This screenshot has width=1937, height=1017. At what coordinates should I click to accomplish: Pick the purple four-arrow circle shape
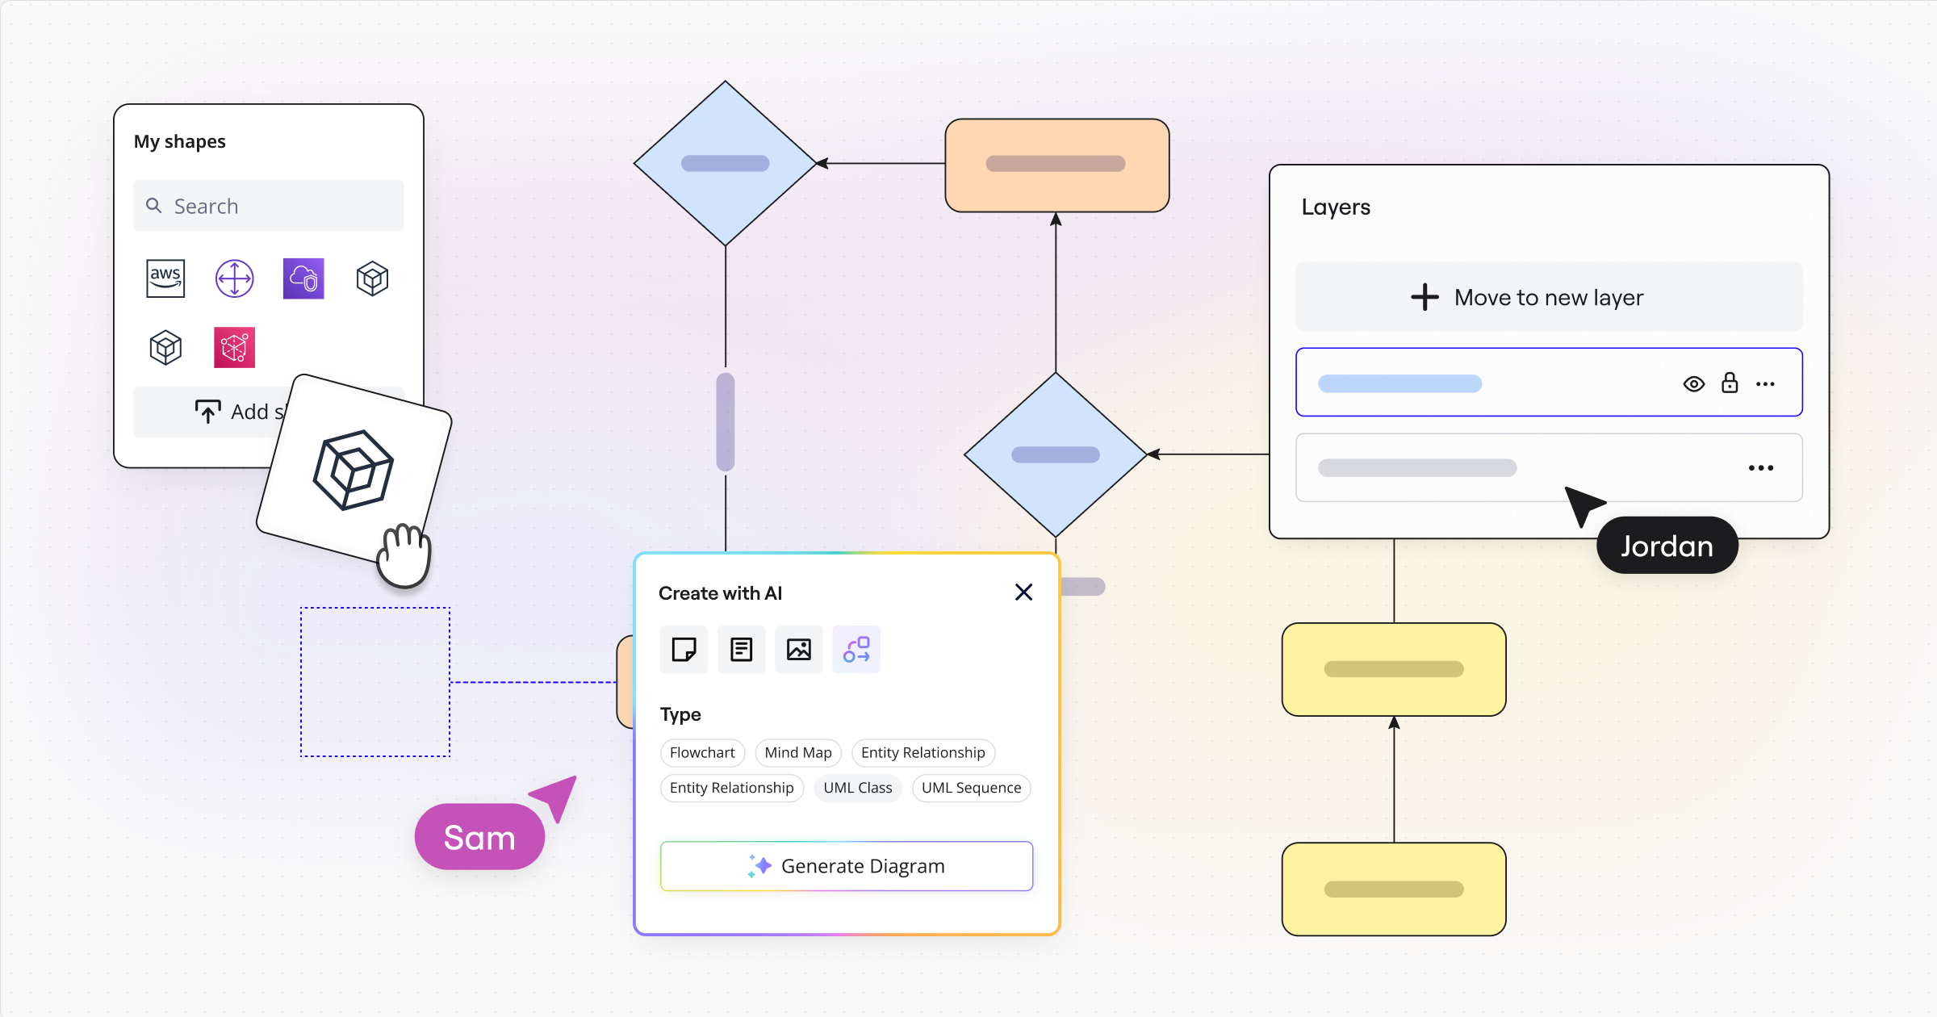234,278
